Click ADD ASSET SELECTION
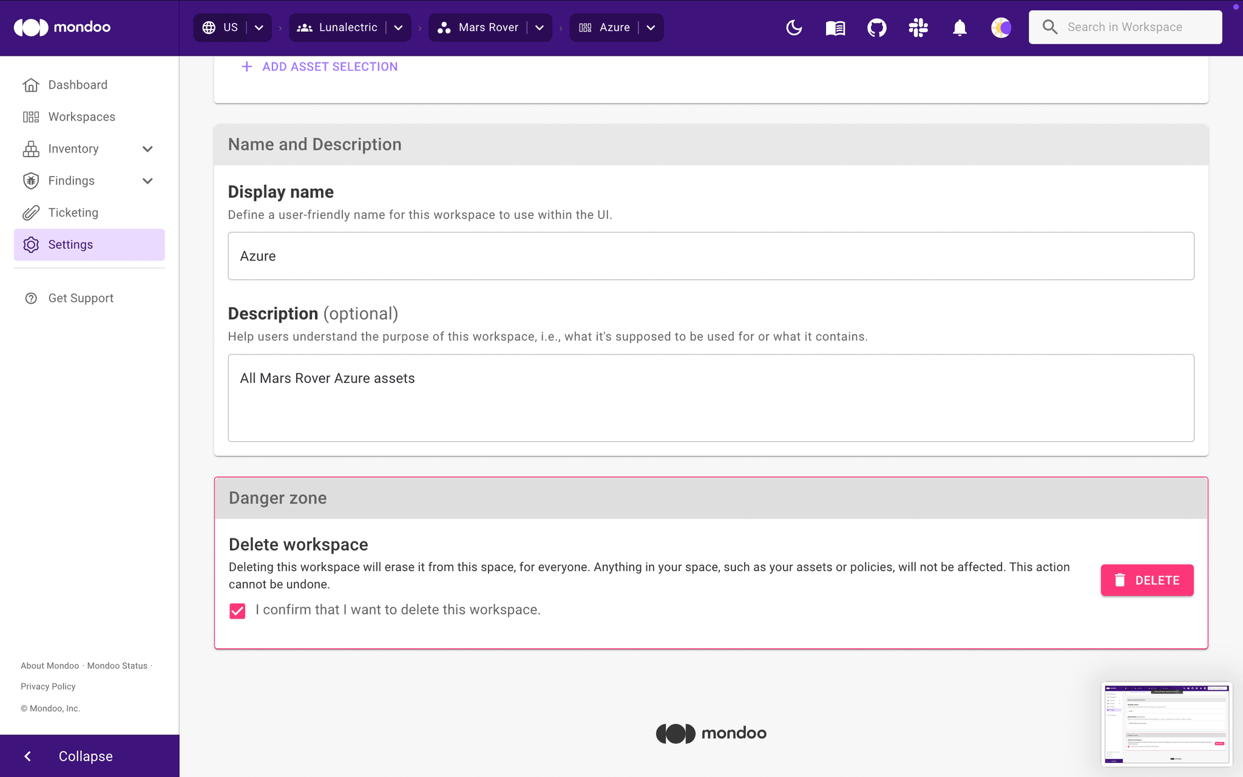 [319, 66]
